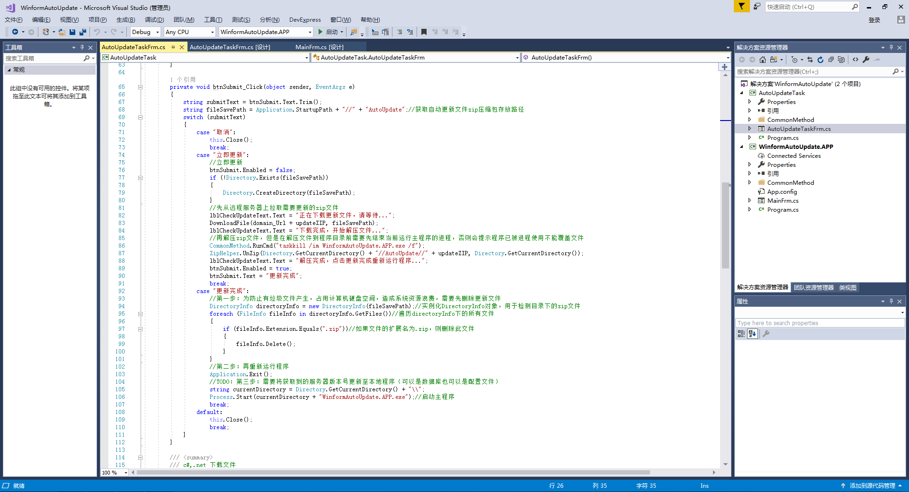Toggle auto-hide pin on Solution Explorer panel
Viewport: 909px width, 492px height.
click(891, 47)
